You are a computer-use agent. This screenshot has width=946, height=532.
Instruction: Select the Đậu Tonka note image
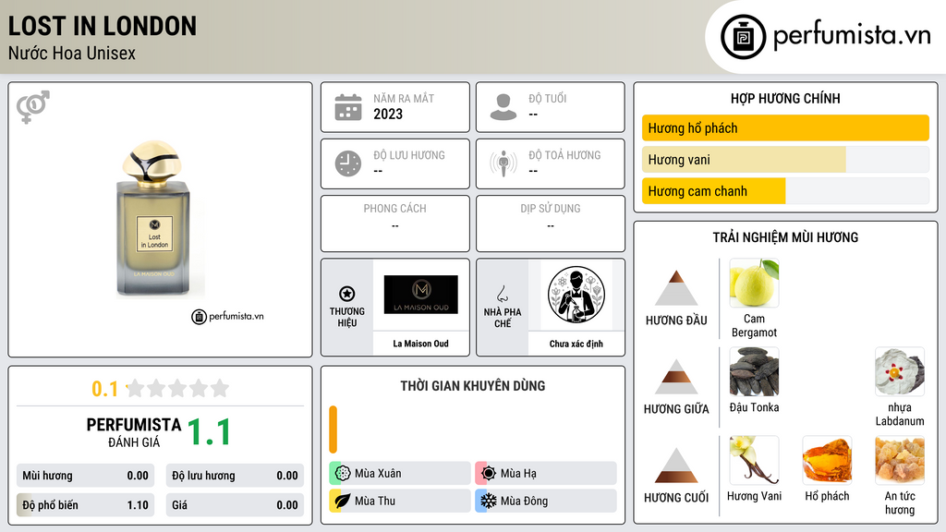click(x=754, y=371)
